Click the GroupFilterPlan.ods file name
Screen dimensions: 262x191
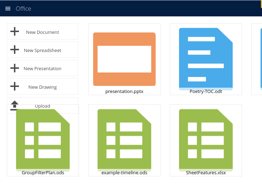pos(43,173)
